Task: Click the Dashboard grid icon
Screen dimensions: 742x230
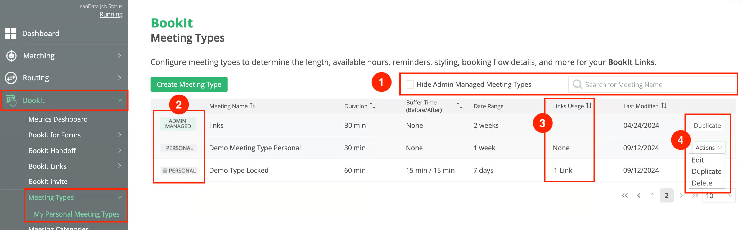Action: [x=11, y=34]
